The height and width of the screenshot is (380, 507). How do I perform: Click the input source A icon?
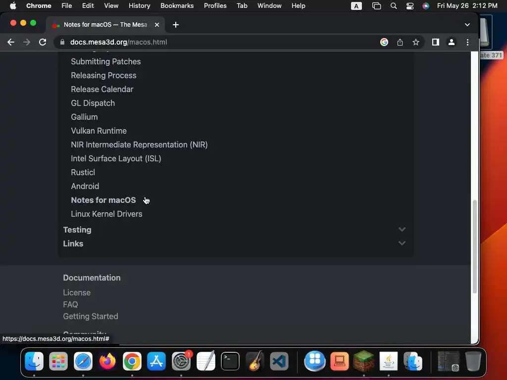[356, 6]
